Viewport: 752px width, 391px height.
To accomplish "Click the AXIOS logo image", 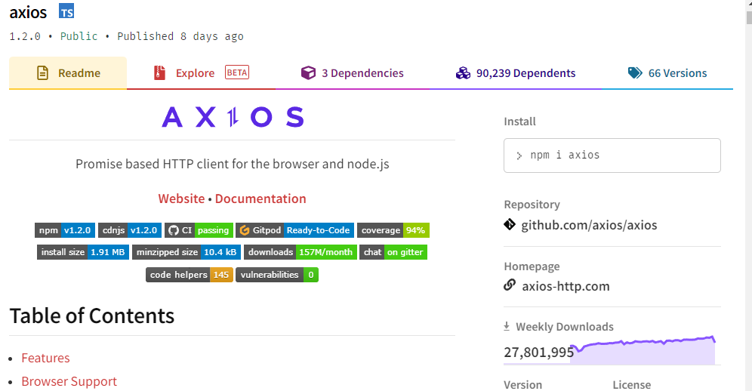I will click(233, 116).
